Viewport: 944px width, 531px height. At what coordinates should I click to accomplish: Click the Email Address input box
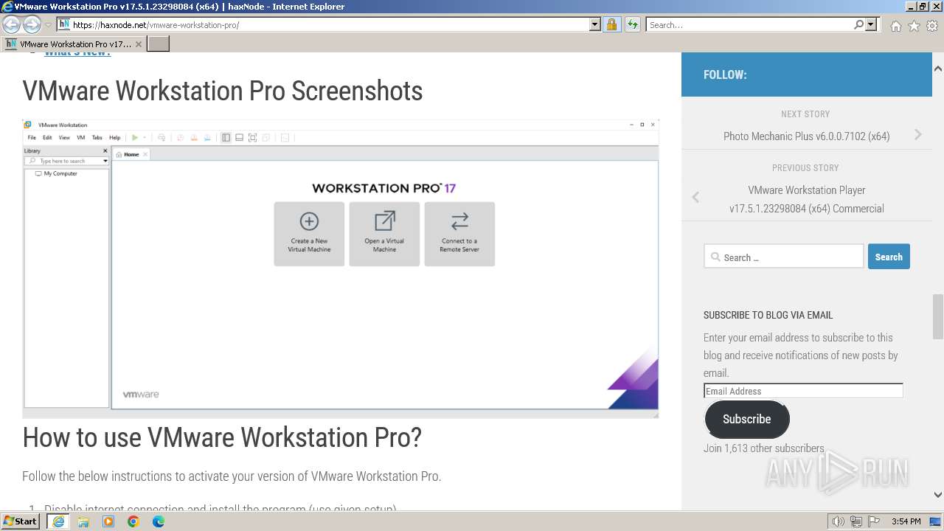click(803, 391)
